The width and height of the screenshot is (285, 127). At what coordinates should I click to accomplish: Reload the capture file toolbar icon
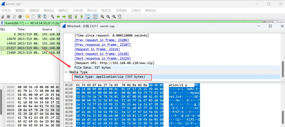(45, 17)
